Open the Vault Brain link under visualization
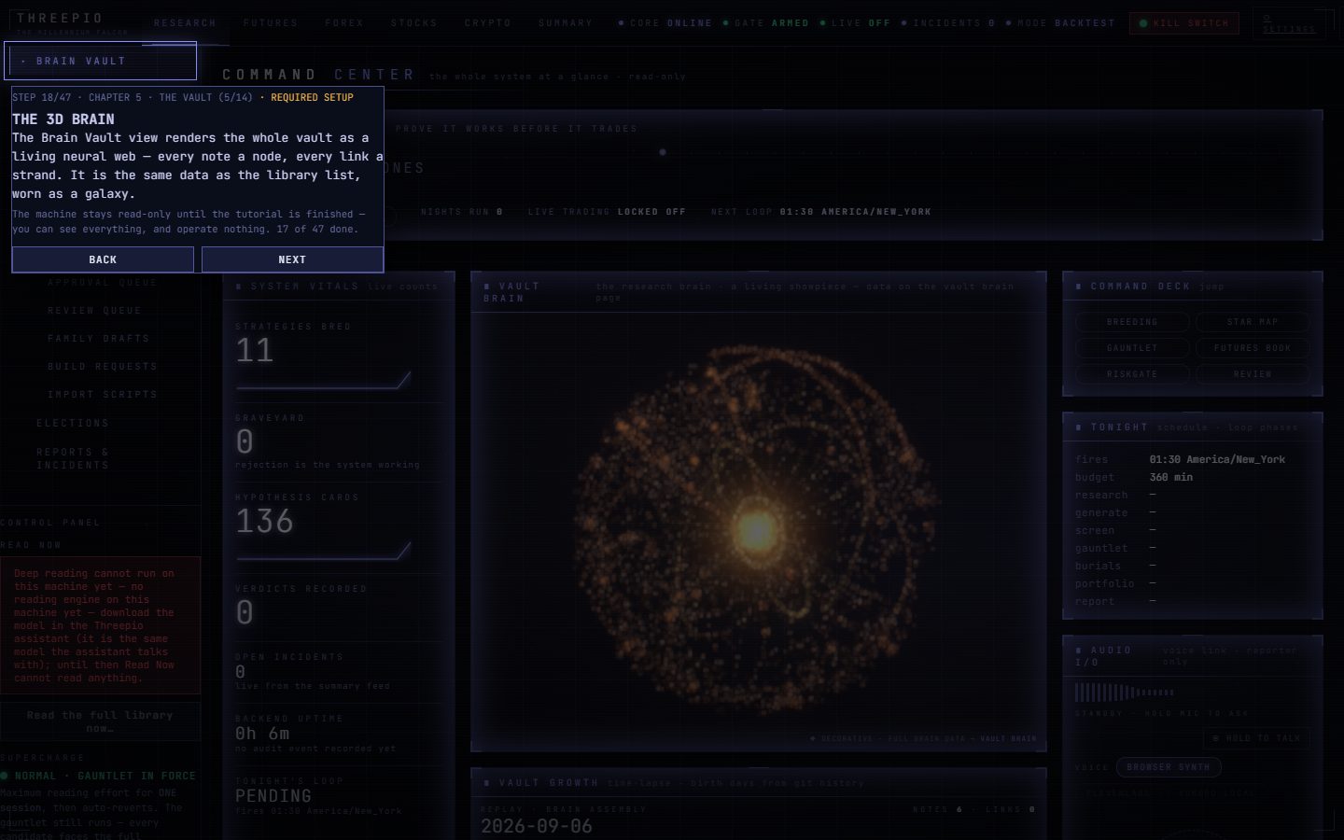Screen dimensions: 1344x840 1008,739
